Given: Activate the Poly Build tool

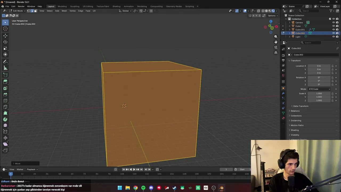Looking at the screenshot, I should [x=5, y=113].
